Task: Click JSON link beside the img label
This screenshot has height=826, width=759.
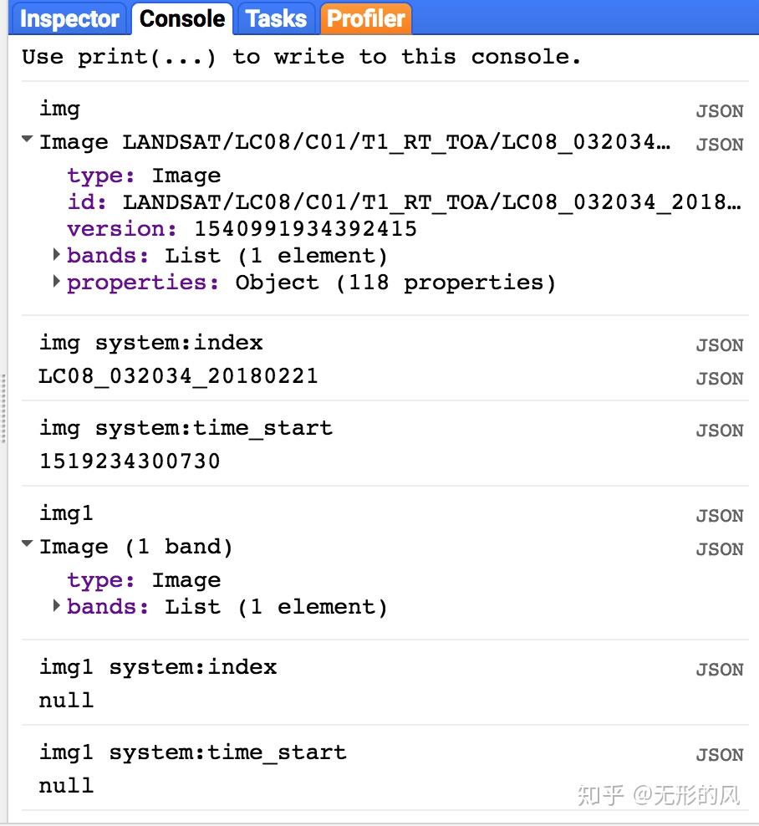Action: click(x=719, y=111)
